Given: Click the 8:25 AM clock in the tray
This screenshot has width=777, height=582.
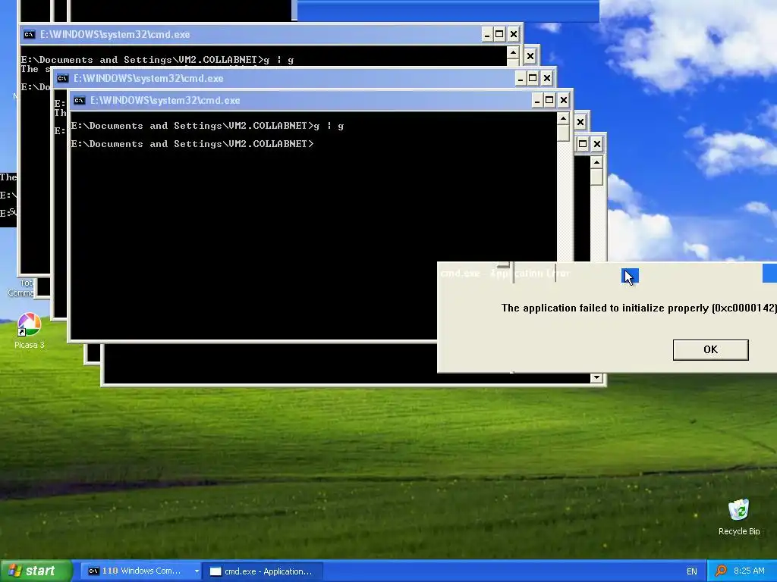Looking at the screenshot, I should pos(749,571).
